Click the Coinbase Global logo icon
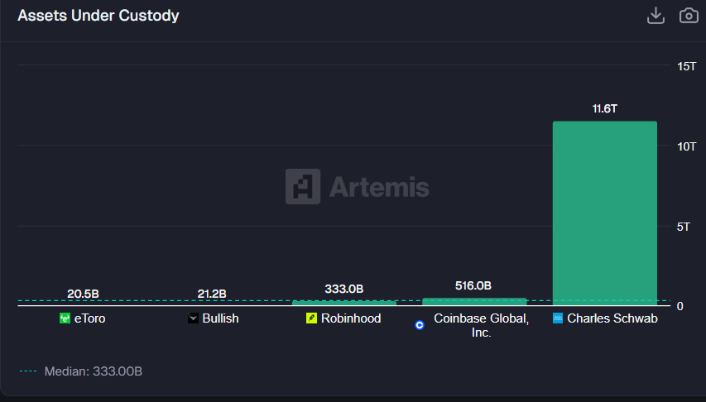 [x=419, y=325]
